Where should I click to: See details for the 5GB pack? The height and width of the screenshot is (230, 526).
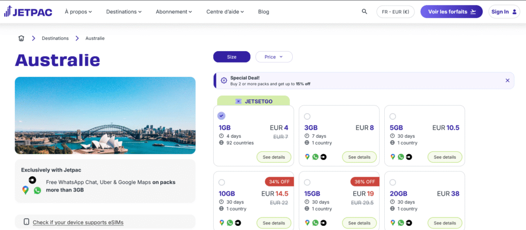[445, 157]
